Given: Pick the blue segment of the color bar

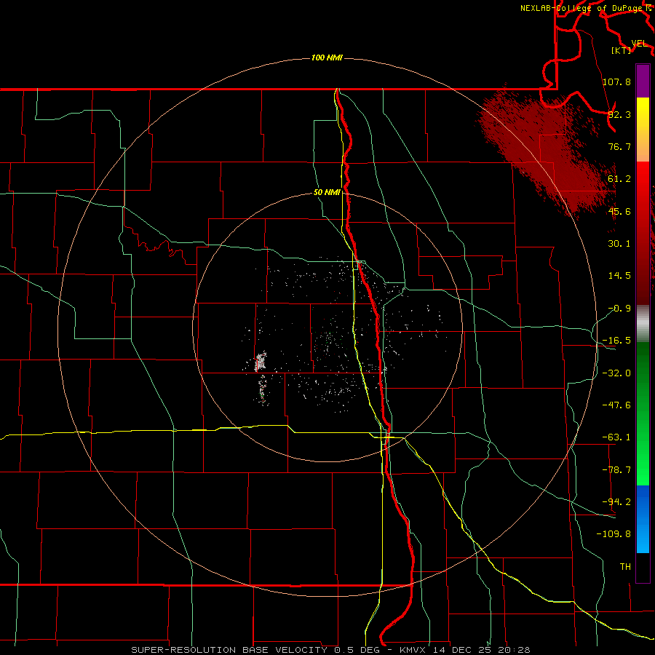Looking at the screenshot, I should coord(643,519).
